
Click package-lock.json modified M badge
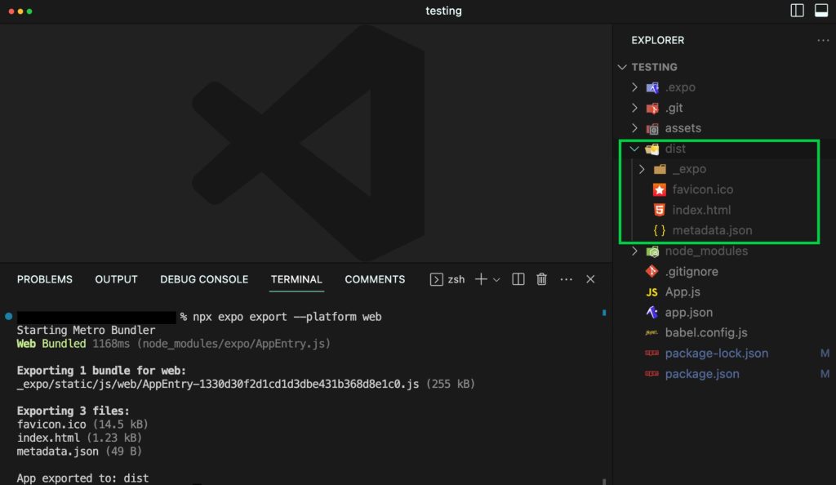tap(825, 354)
